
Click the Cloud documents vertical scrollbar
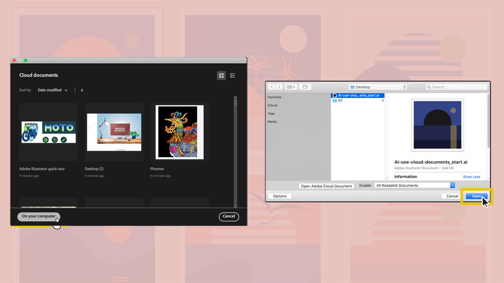[235, 151]
